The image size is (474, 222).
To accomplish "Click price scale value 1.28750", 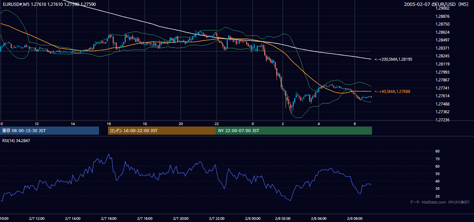I will click(442, 24).
